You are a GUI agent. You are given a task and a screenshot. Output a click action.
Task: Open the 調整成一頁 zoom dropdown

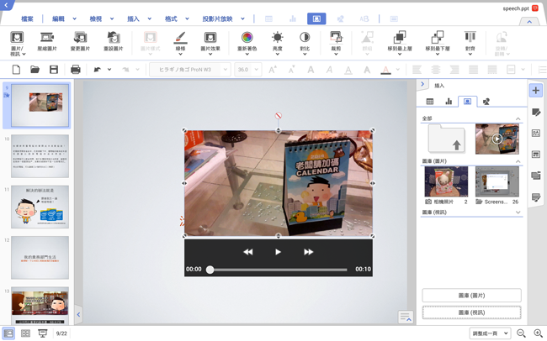click(x=491, y=333)
